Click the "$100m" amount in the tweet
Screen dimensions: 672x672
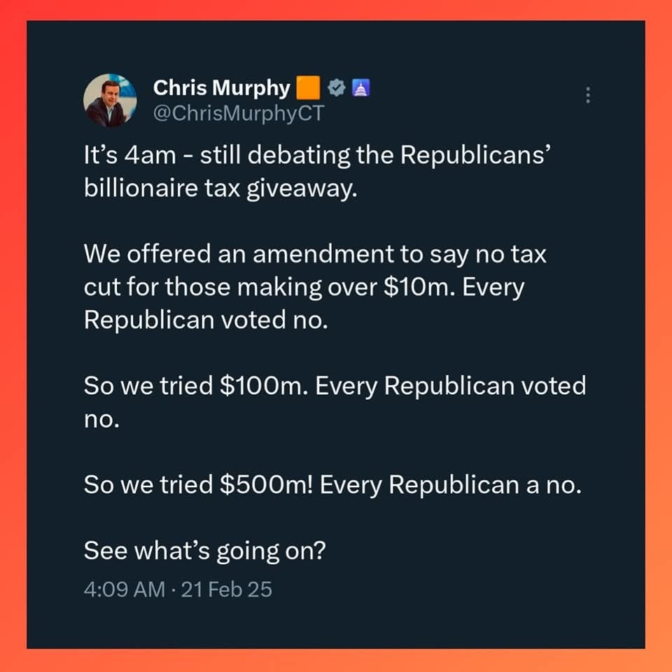coord(264,385)
